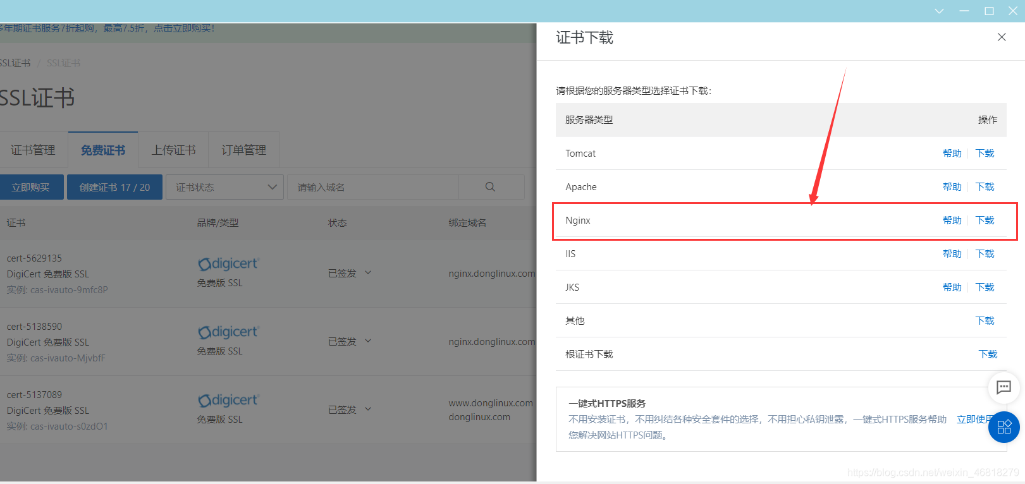Download the IIS certificate
1025x484 pixels.
click(x=985, y=254)
